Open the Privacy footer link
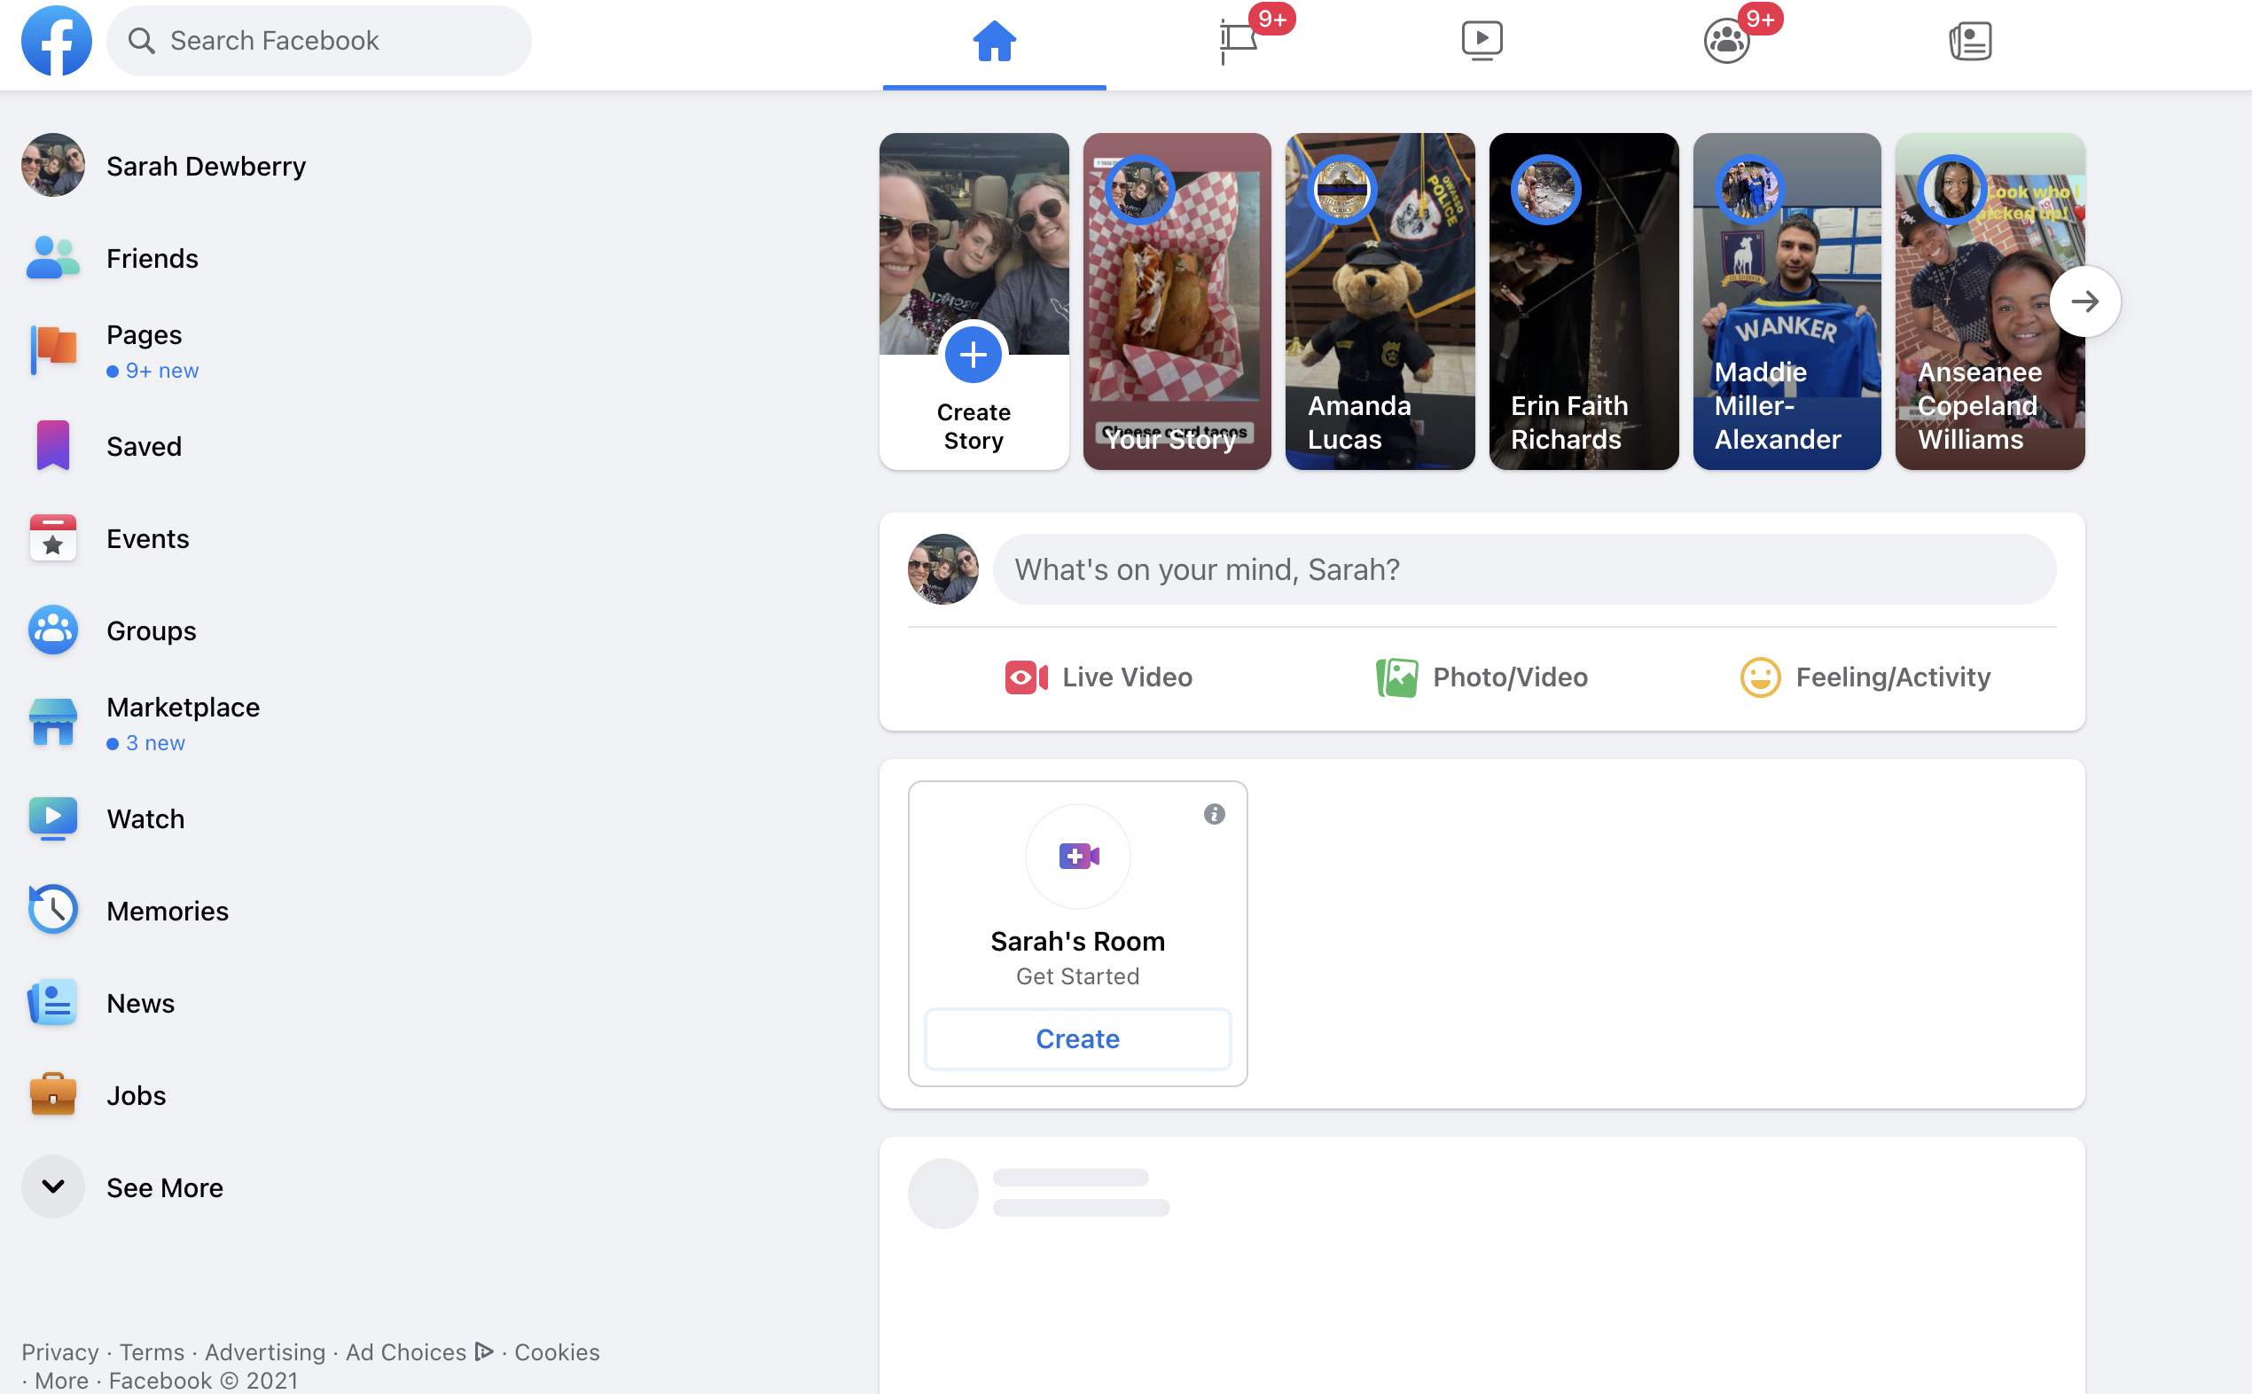Viewport: 2252px width, 1394px height. click(x=60, y=1351)
